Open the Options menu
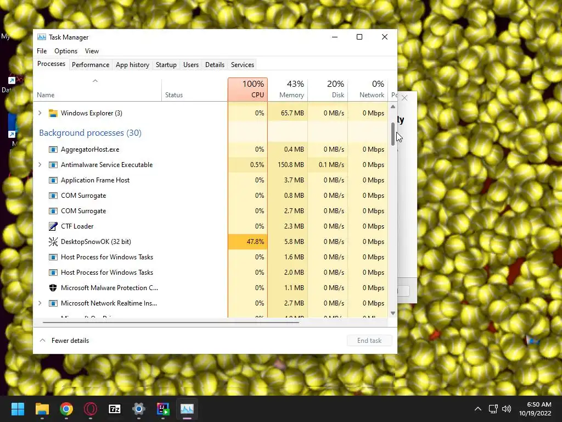This screenshot has width=562, height=422. (x=66, y=51)
